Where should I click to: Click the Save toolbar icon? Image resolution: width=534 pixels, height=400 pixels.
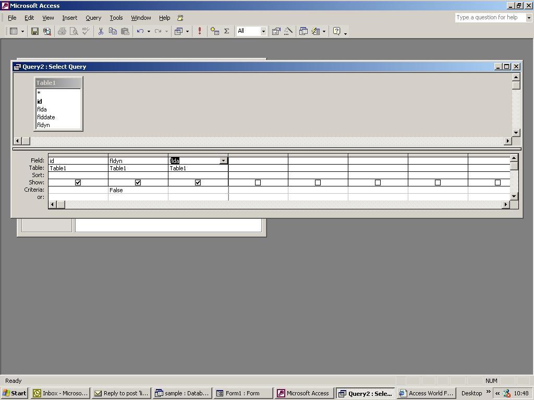click(35, 31)
